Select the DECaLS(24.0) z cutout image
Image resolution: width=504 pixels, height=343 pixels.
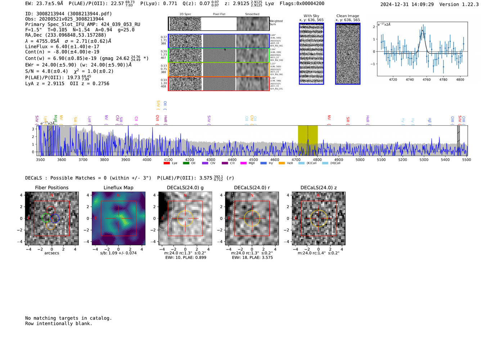tap(318, 218)
